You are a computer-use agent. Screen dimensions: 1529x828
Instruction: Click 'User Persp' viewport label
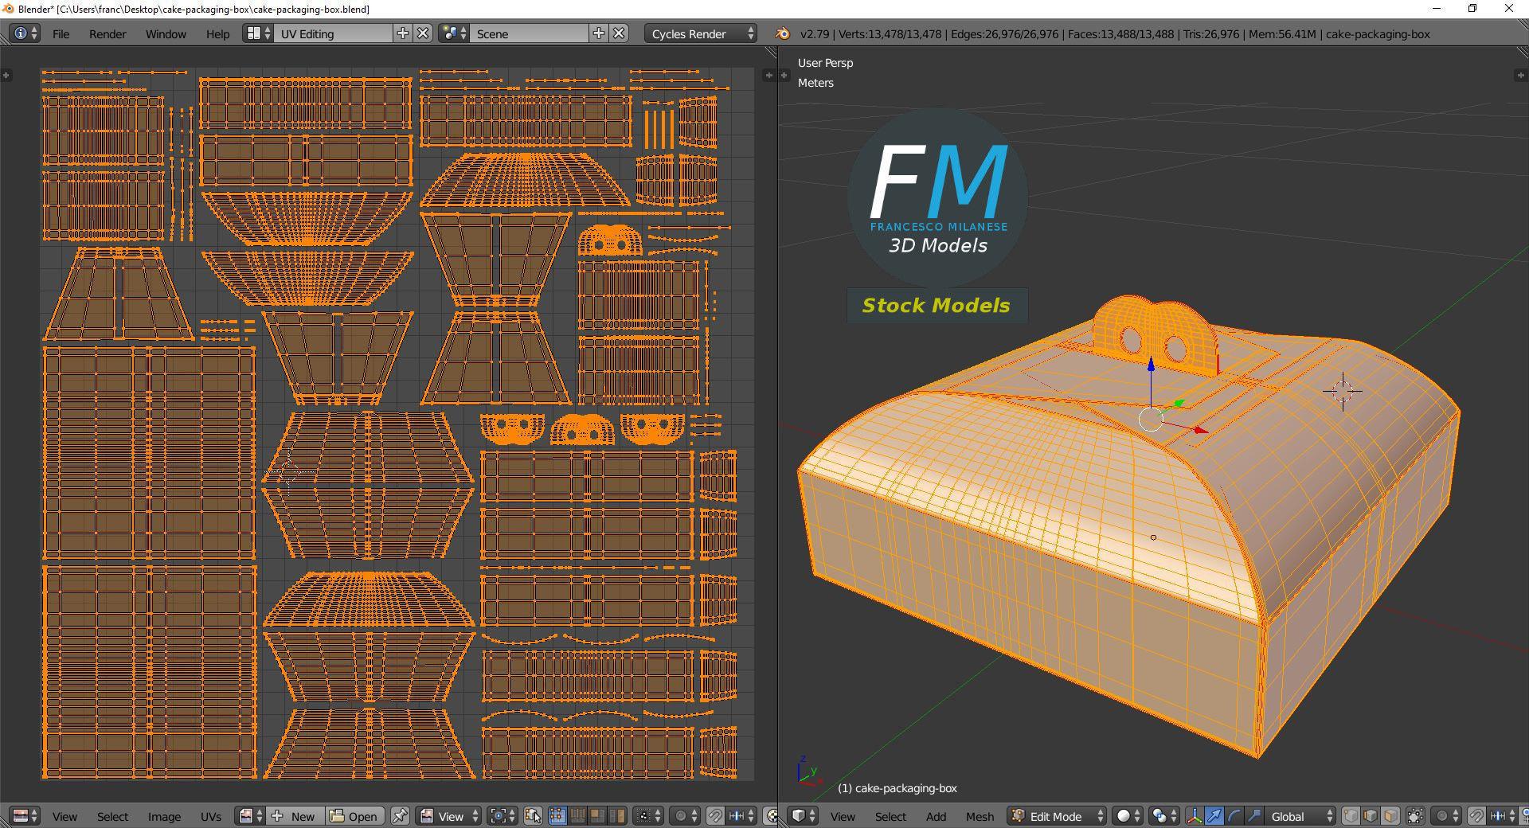[825, 63]
